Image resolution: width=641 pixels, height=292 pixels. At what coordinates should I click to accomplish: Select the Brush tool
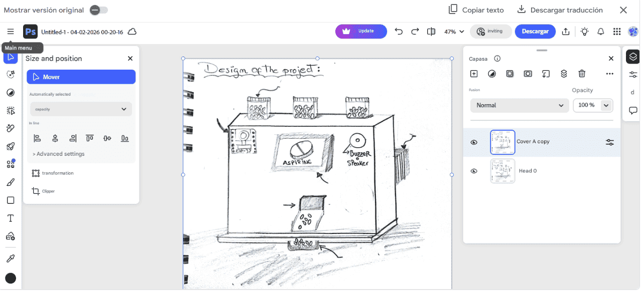point(11,182)
